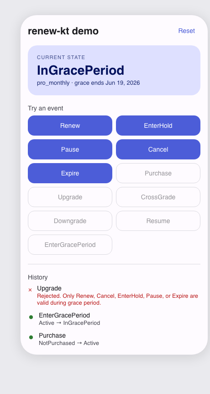Screen dimensions: 210x394
Task: Click the renew-kt demo title
Action: click(63, 31)
